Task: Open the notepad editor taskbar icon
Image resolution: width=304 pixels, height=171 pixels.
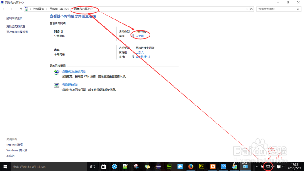Action: [x=125, y=166]
